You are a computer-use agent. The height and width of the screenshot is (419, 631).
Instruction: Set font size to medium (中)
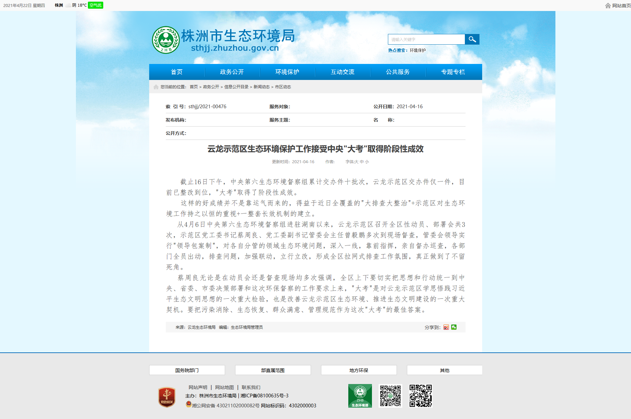[x=362, y=162]
